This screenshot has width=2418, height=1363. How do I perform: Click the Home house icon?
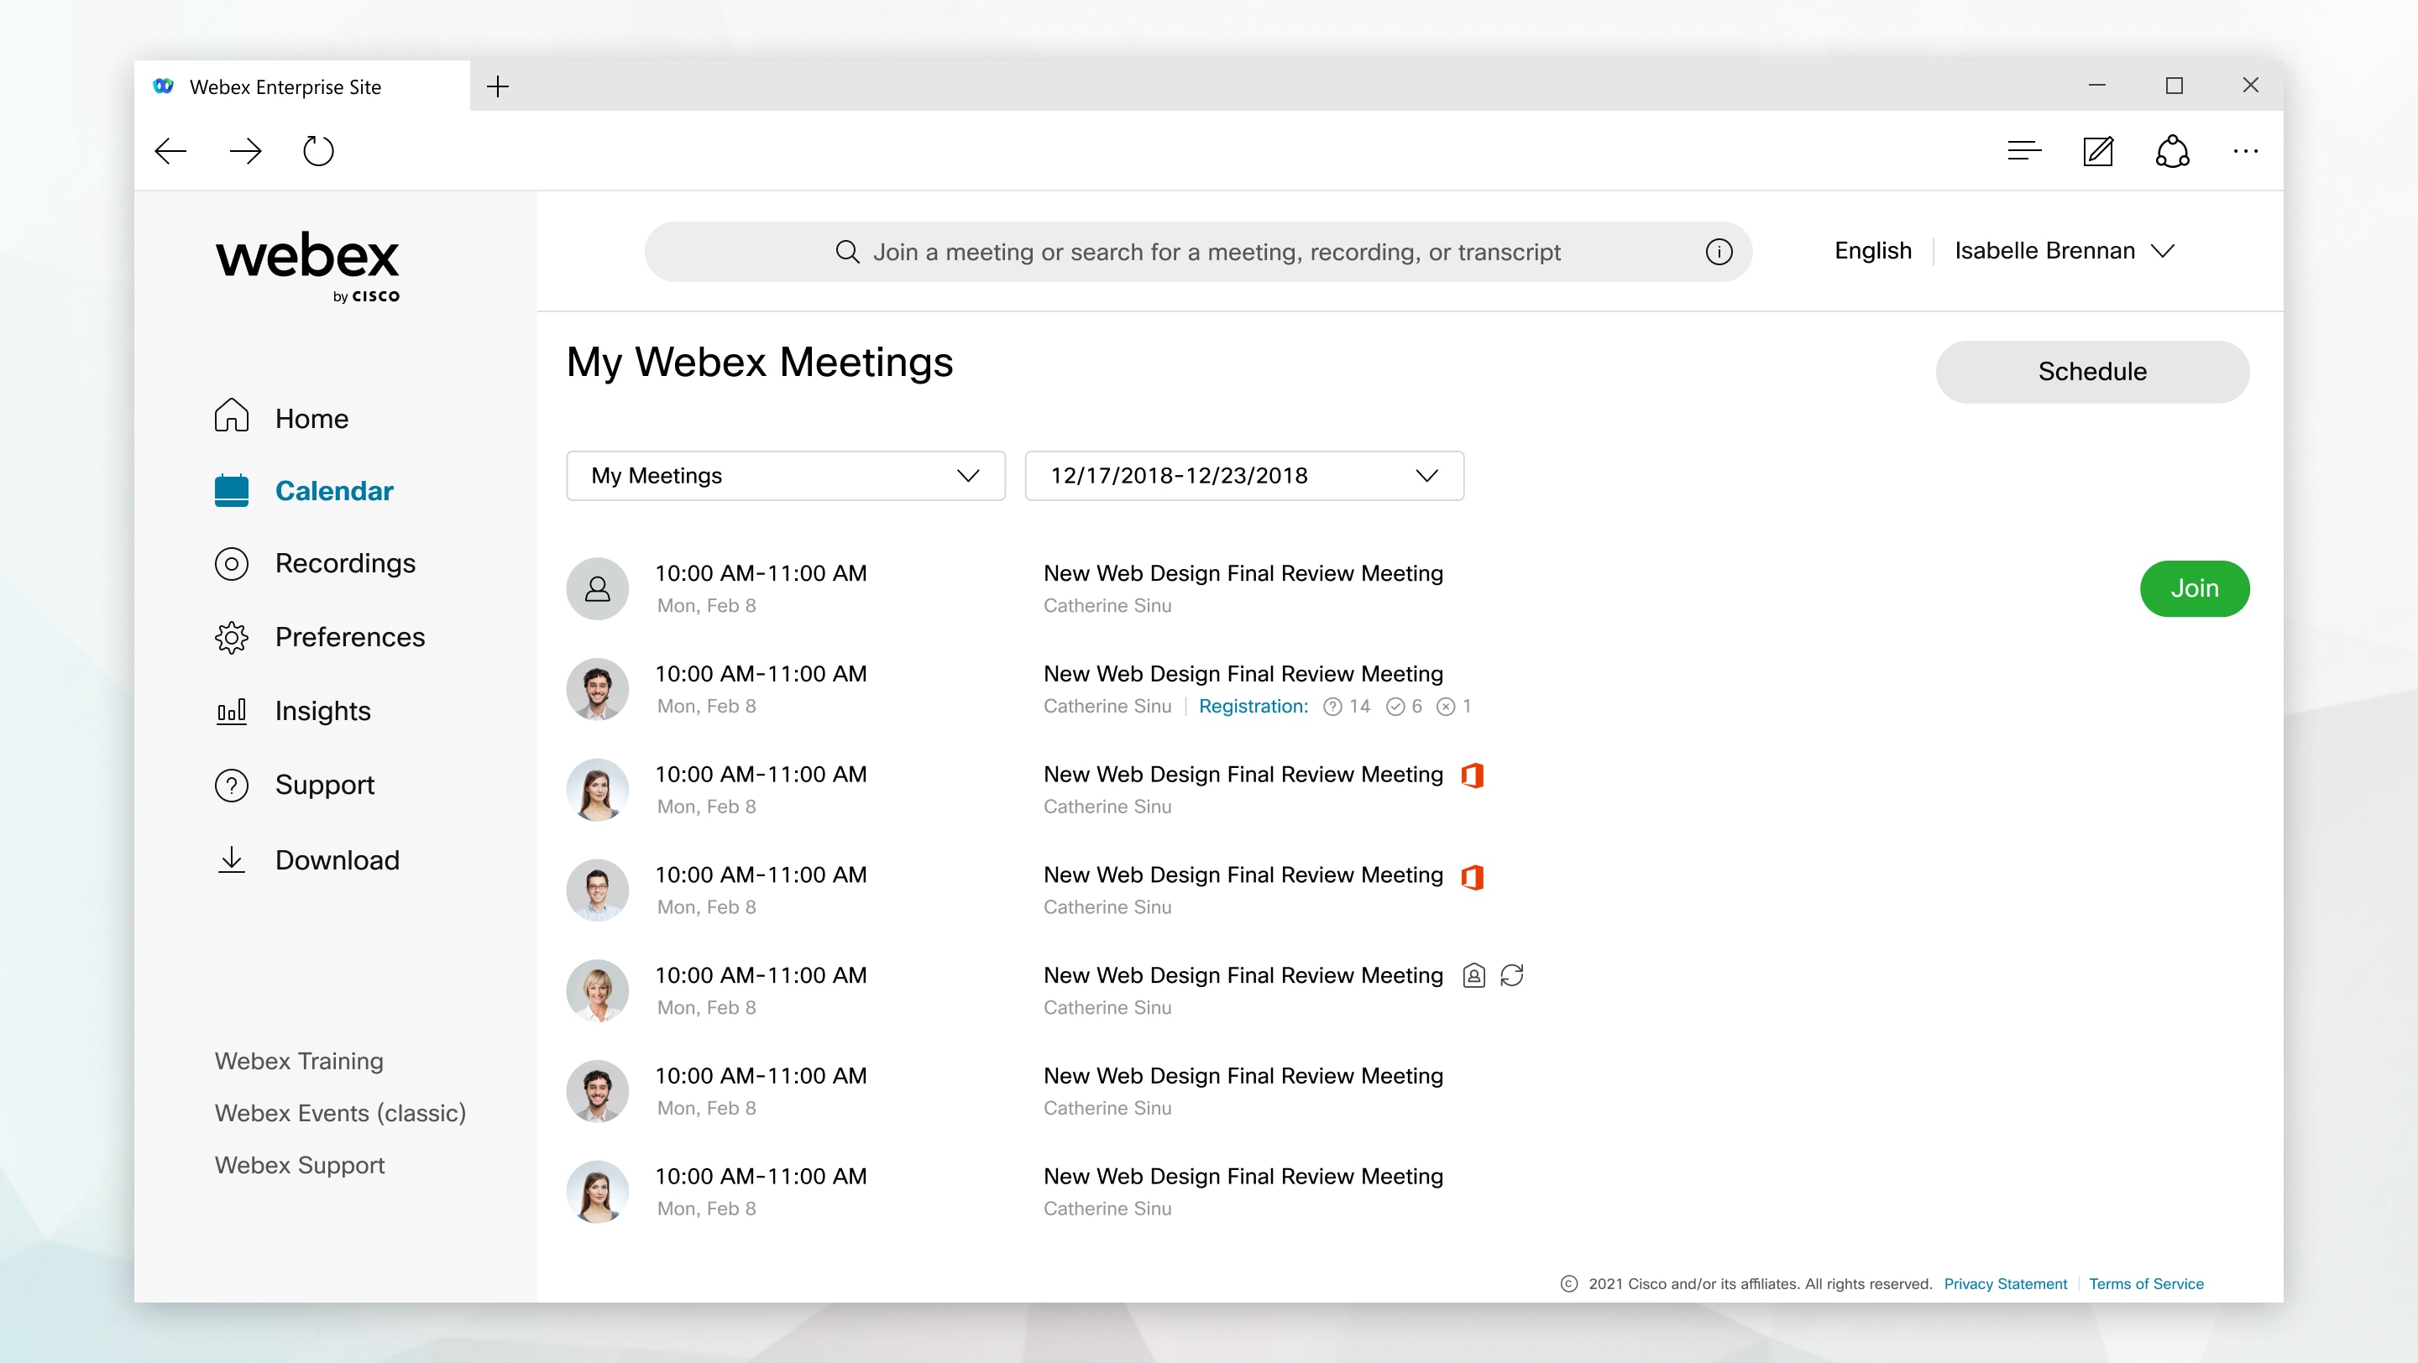pyautogui.click(x=231, y=415)
